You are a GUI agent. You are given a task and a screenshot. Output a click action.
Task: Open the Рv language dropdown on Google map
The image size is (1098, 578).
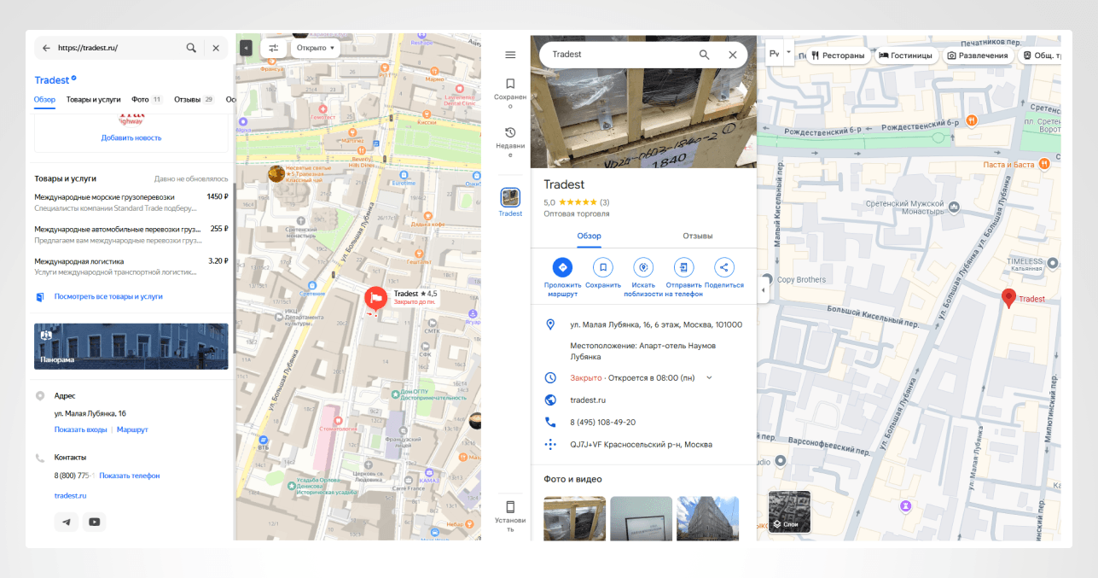pos(779,53)
